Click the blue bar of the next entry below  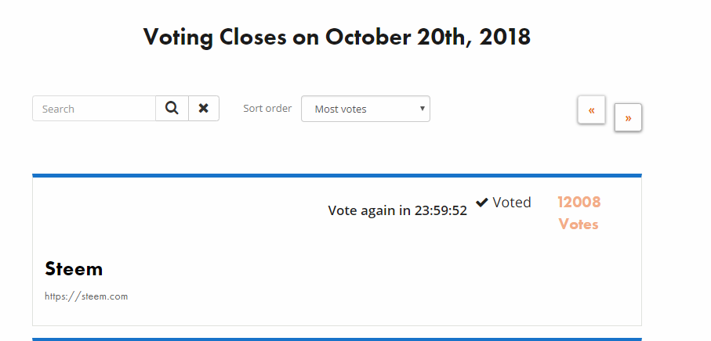coord(337,339)
